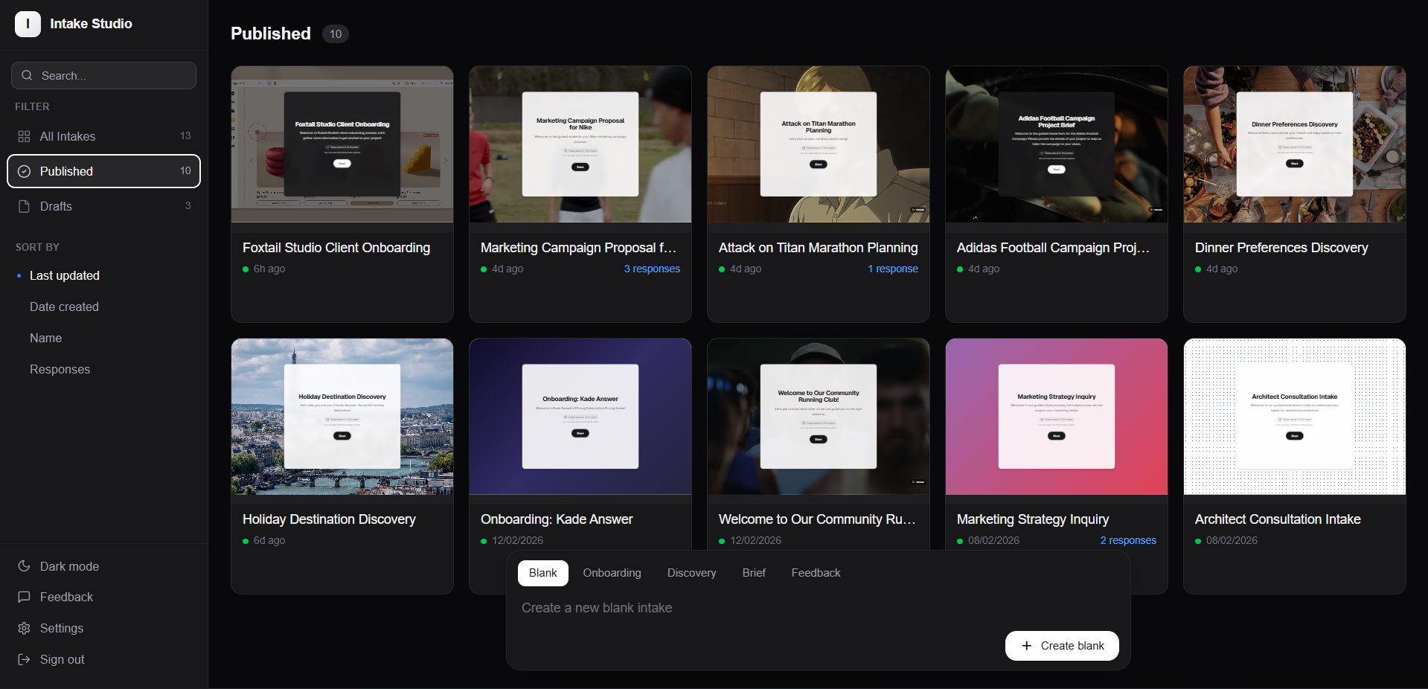Open the Brief template tab
This screenshot has width=1428, height=689.
(x=753, y=573)
